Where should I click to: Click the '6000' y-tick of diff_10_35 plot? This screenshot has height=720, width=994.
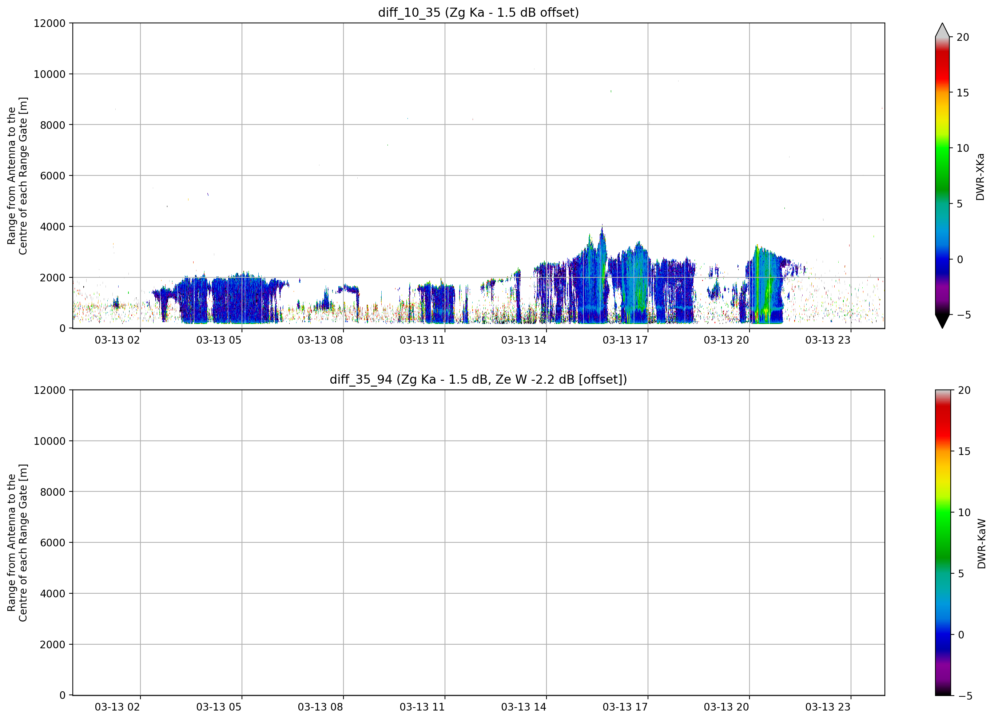click(53, 176)
